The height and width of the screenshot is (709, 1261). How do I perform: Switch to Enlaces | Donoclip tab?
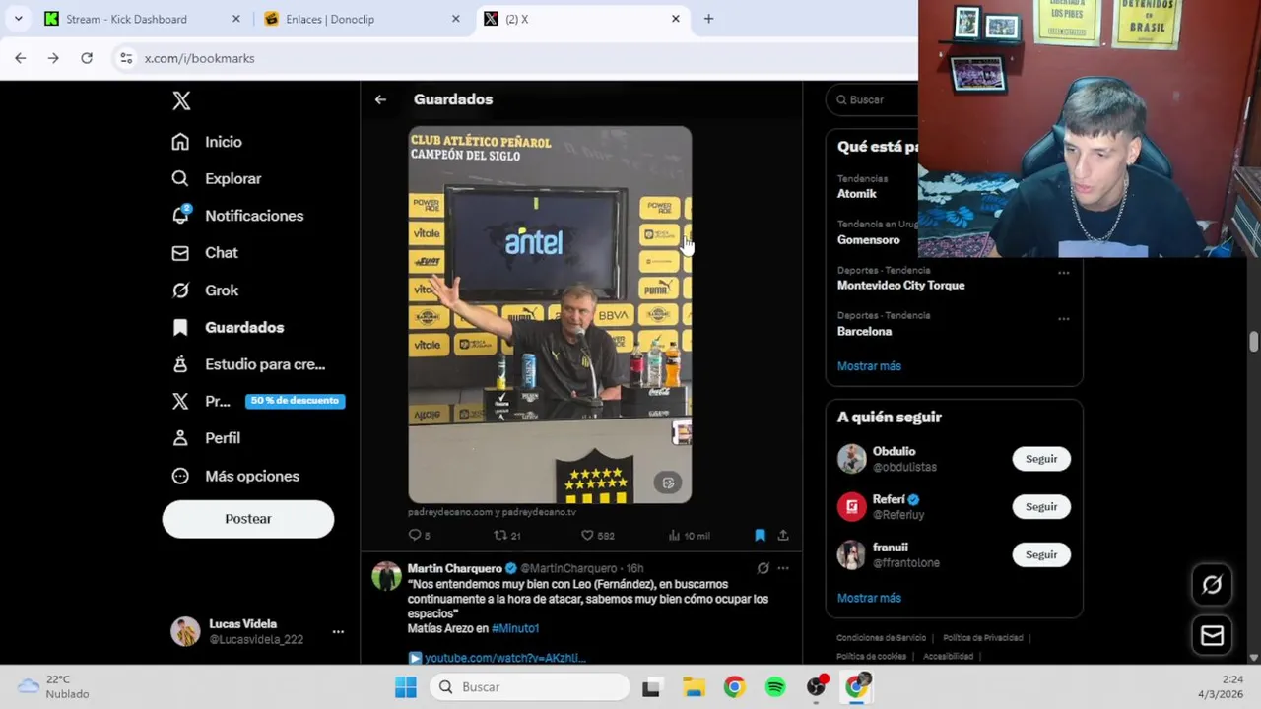pos(363,19)
